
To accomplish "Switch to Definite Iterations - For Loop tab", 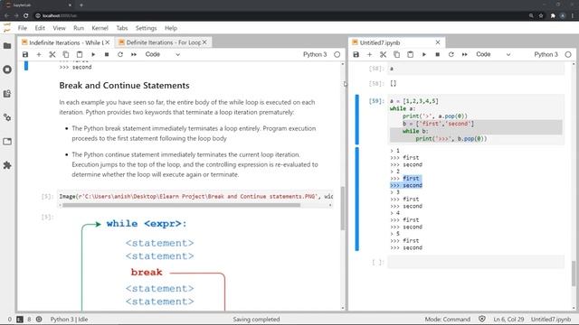I will tap(163, 42).
